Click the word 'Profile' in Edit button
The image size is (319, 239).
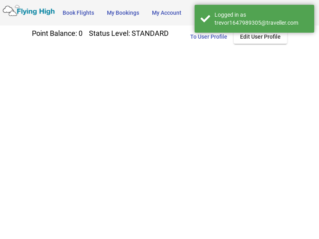(272, 37)
